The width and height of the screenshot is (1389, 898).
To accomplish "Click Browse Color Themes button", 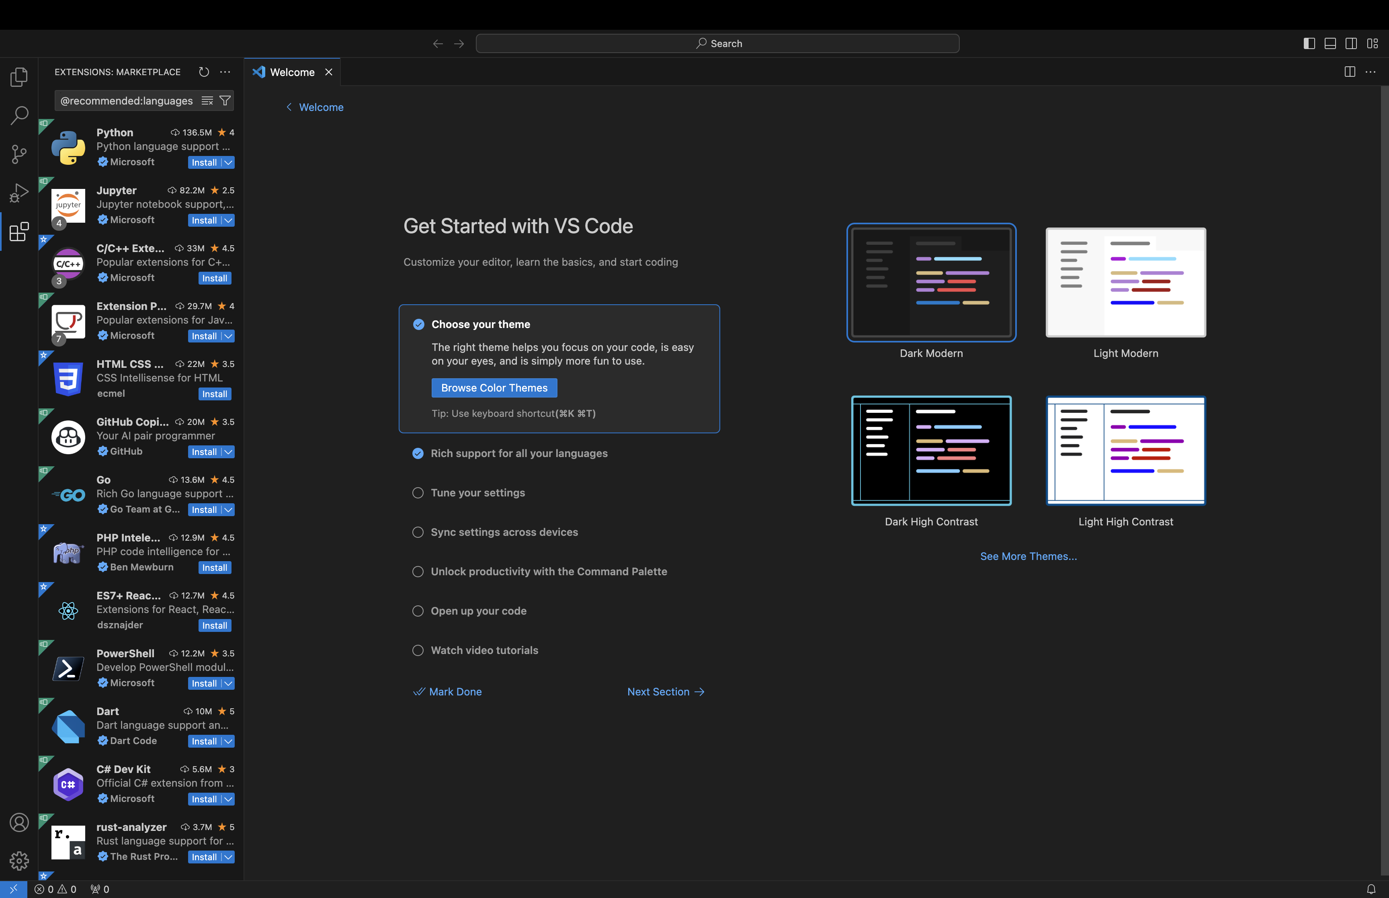I will [x=494, y=388].
